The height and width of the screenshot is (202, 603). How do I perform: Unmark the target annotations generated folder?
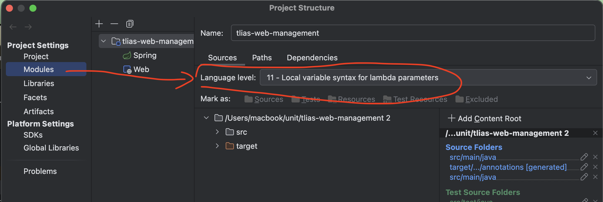pos(595,167)
